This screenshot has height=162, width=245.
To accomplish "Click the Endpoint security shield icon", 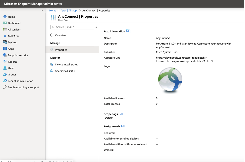I will 5,55.
